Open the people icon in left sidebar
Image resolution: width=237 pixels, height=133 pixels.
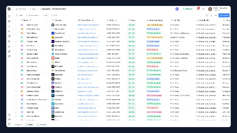click(x=9, y=31)
